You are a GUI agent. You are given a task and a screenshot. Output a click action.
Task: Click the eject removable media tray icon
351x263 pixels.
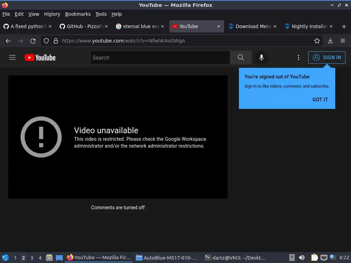point(292,258)
